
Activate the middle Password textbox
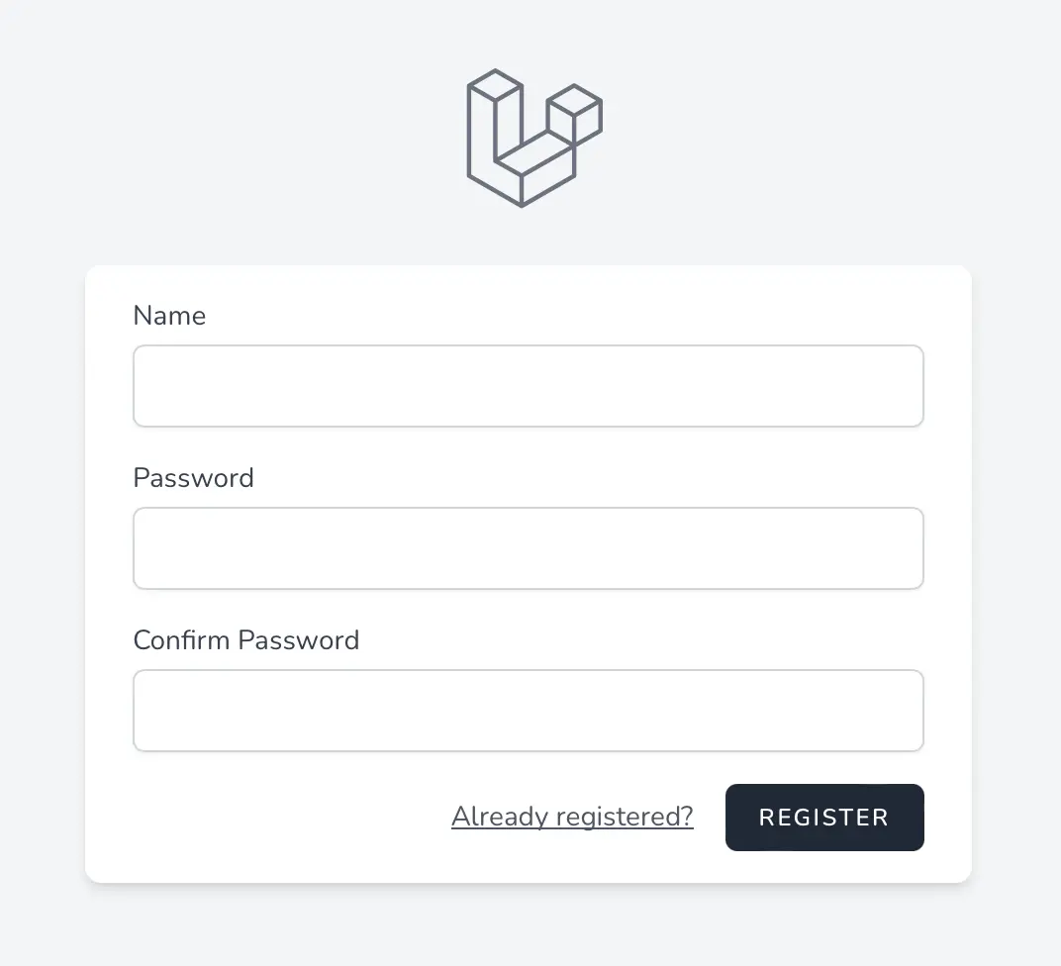528,548
